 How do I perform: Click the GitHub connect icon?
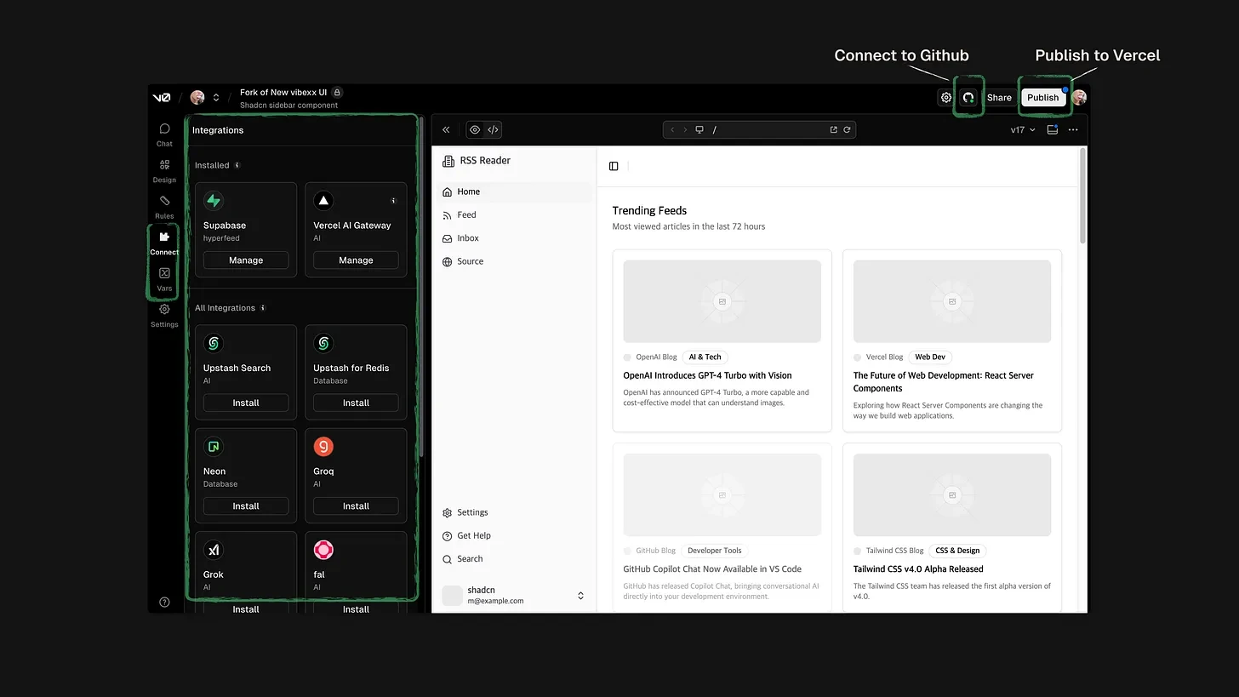[x=968, y=98]
